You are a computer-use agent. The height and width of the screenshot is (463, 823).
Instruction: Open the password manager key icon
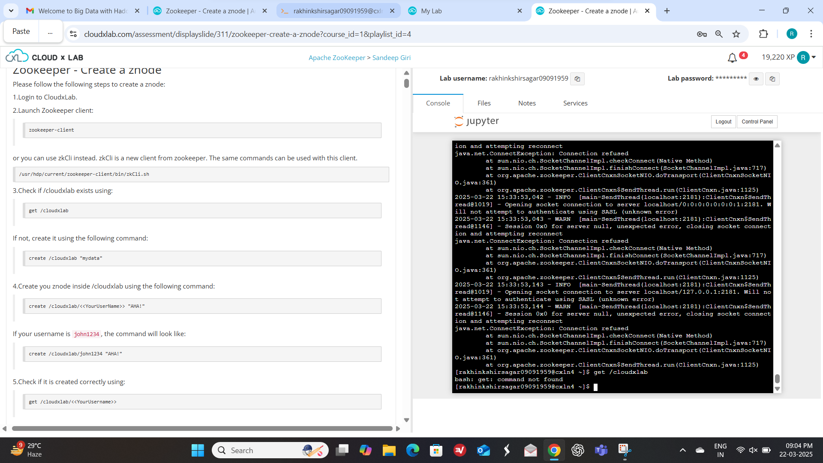(x=702, y=34)
